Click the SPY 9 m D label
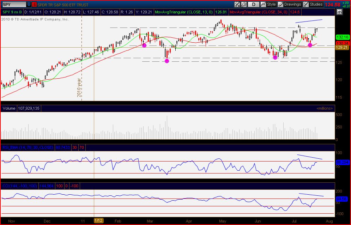Image resolution: width=351 pixels, height=225 pixels. point(12,12)
